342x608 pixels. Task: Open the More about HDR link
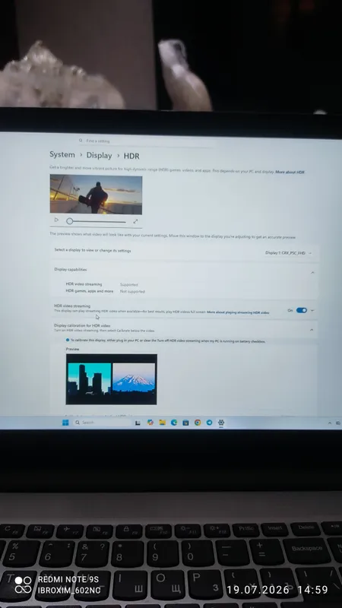[290, 172]
